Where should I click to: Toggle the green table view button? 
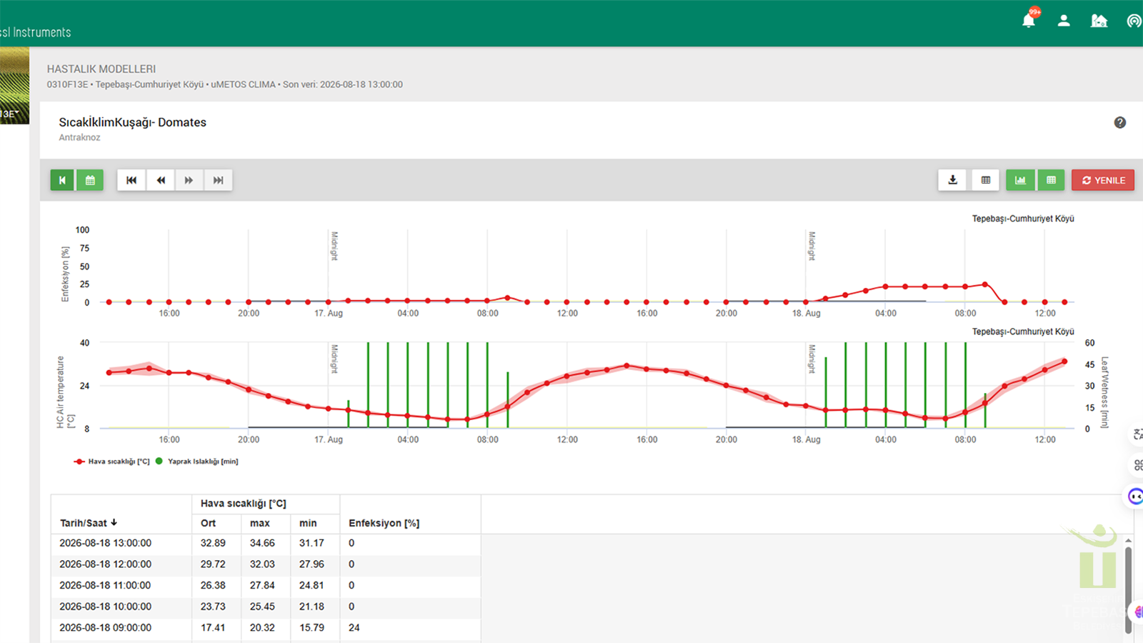(x=1051, y=180)
